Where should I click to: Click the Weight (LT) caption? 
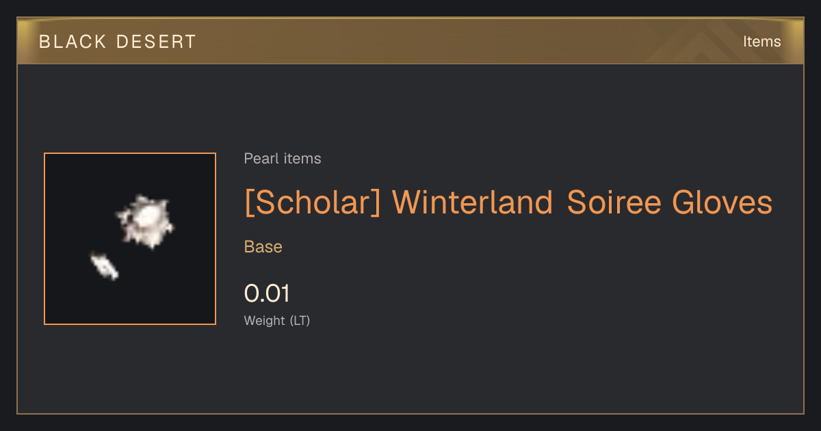click(277, 320)
